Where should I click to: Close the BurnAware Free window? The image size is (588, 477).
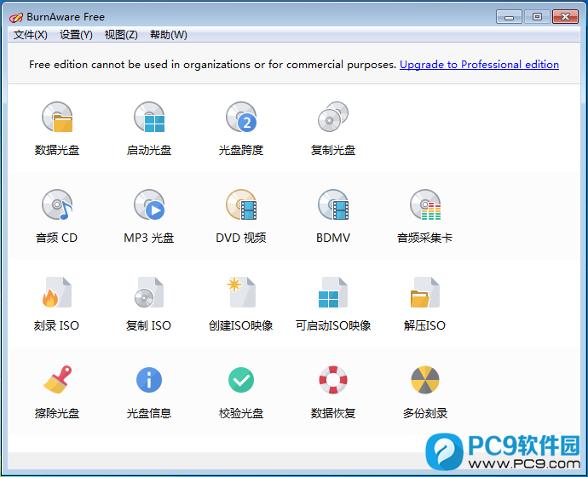click(565, 17)
